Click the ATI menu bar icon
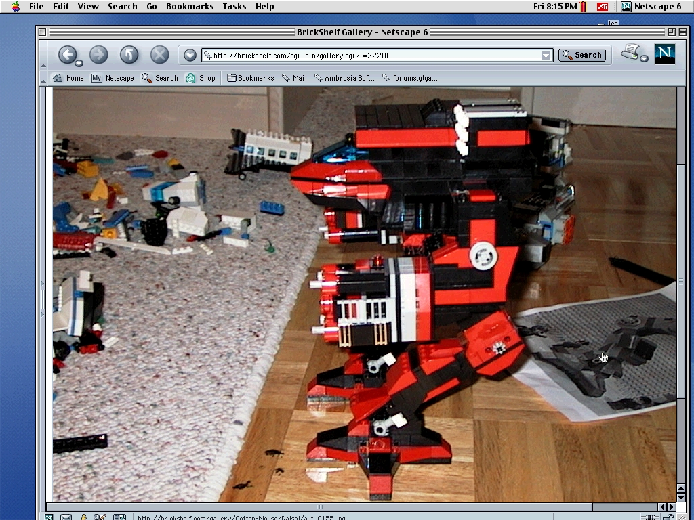The image size is (694, 520). pos(602,6)
